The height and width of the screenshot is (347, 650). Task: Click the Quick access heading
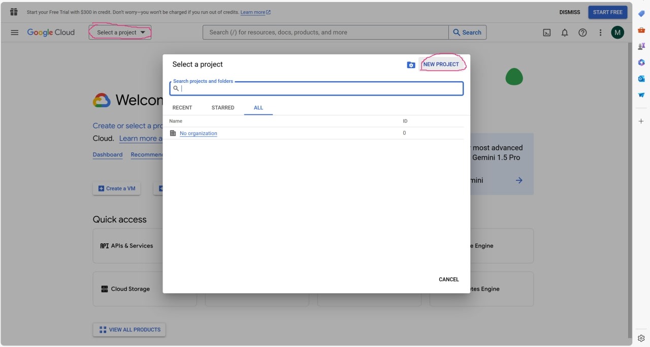tap(119, 219)
